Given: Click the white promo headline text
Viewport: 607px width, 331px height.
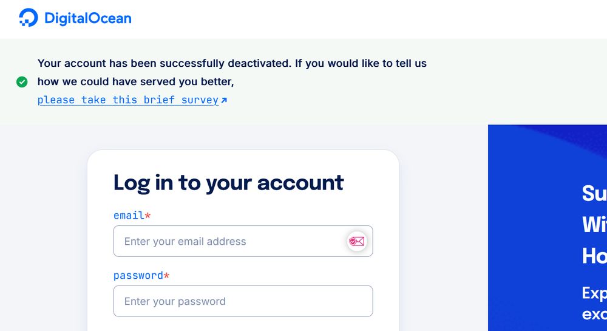Looking at the screenshot, I should pyautogui.click(x=594, y=225).
